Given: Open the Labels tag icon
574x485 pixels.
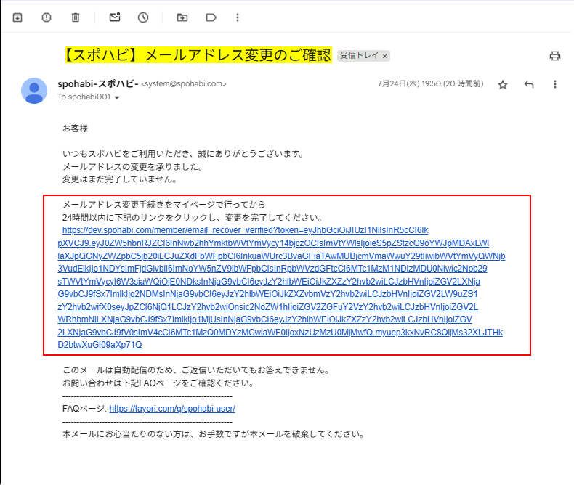Looking at the screenshot, I should 211,17.
